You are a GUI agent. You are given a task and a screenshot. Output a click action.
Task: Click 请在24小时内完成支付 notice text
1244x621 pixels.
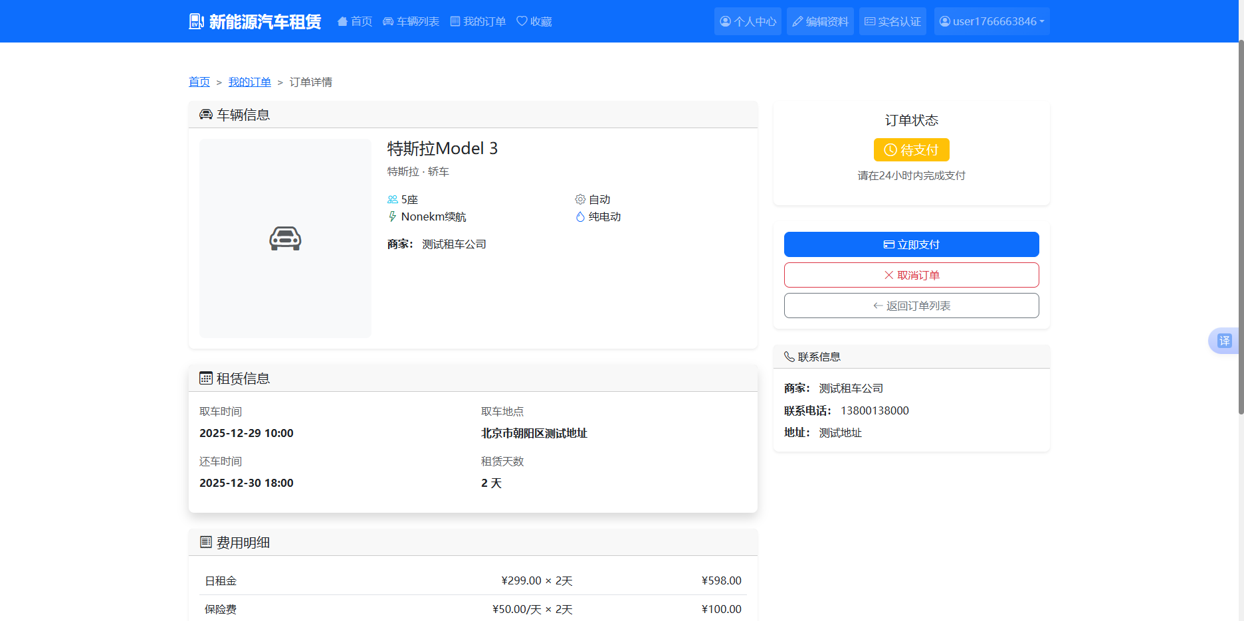pyautogui.click(x=911, y=175)
